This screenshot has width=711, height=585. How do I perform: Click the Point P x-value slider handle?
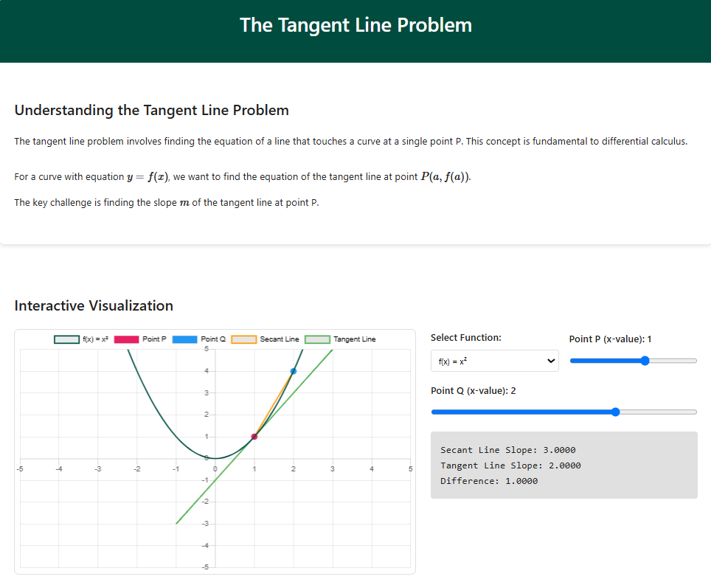tap(645, 361)
